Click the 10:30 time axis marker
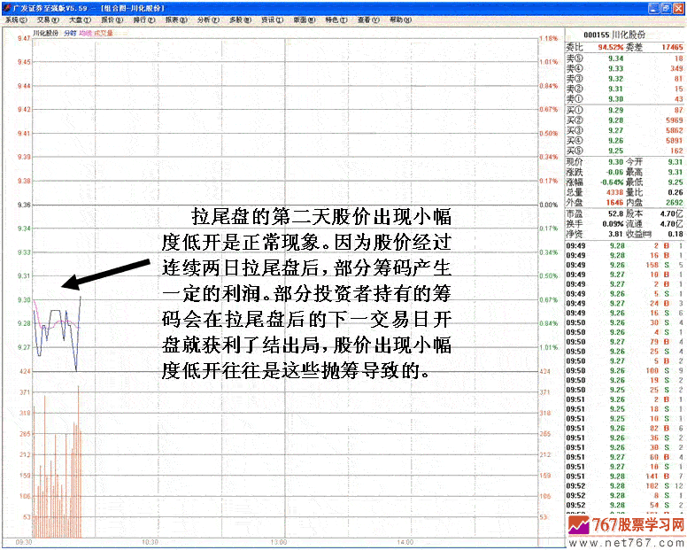Viewport: 687px width, 550px height. pos(151,541)
